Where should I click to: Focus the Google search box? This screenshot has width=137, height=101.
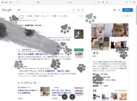pyautogui.click(x=45, y=10)
